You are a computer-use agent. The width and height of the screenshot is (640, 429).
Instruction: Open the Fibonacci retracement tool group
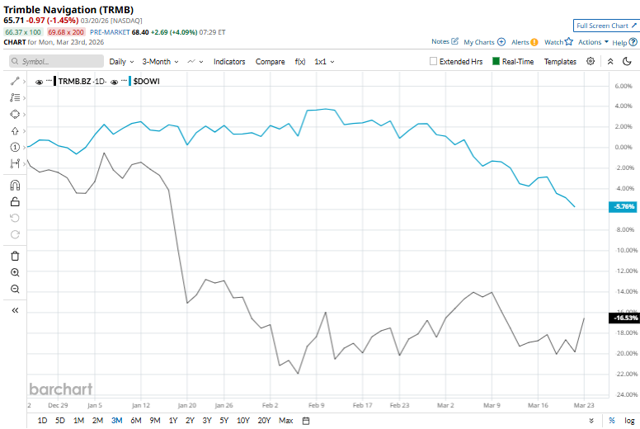(x=15, y=97)
